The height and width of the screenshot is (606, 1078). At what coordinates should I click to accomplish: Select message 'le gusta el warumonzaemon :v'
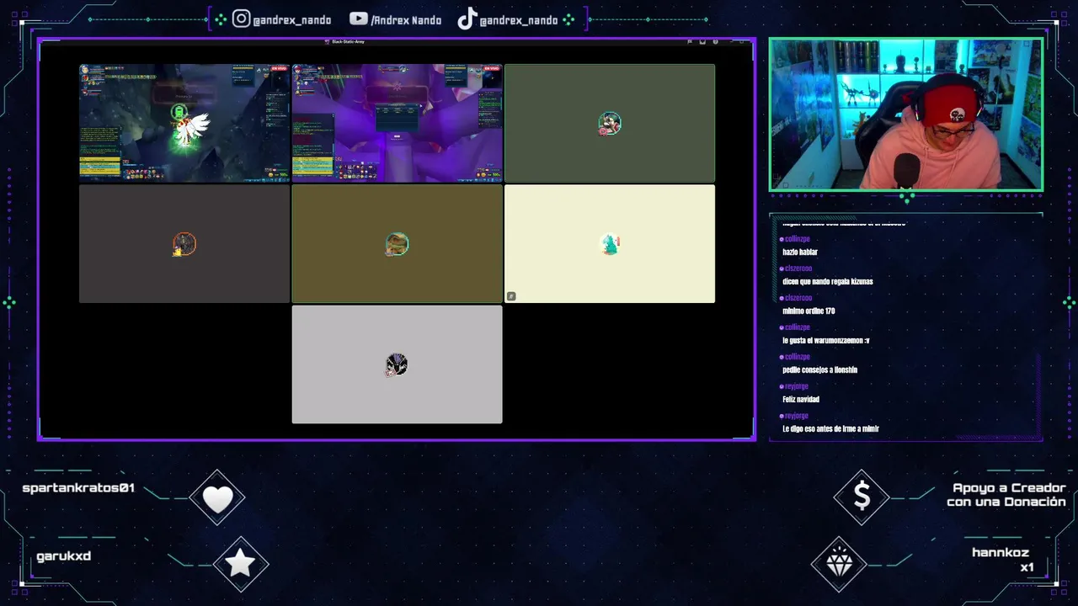pyautogui.click(x=826, y=340)
